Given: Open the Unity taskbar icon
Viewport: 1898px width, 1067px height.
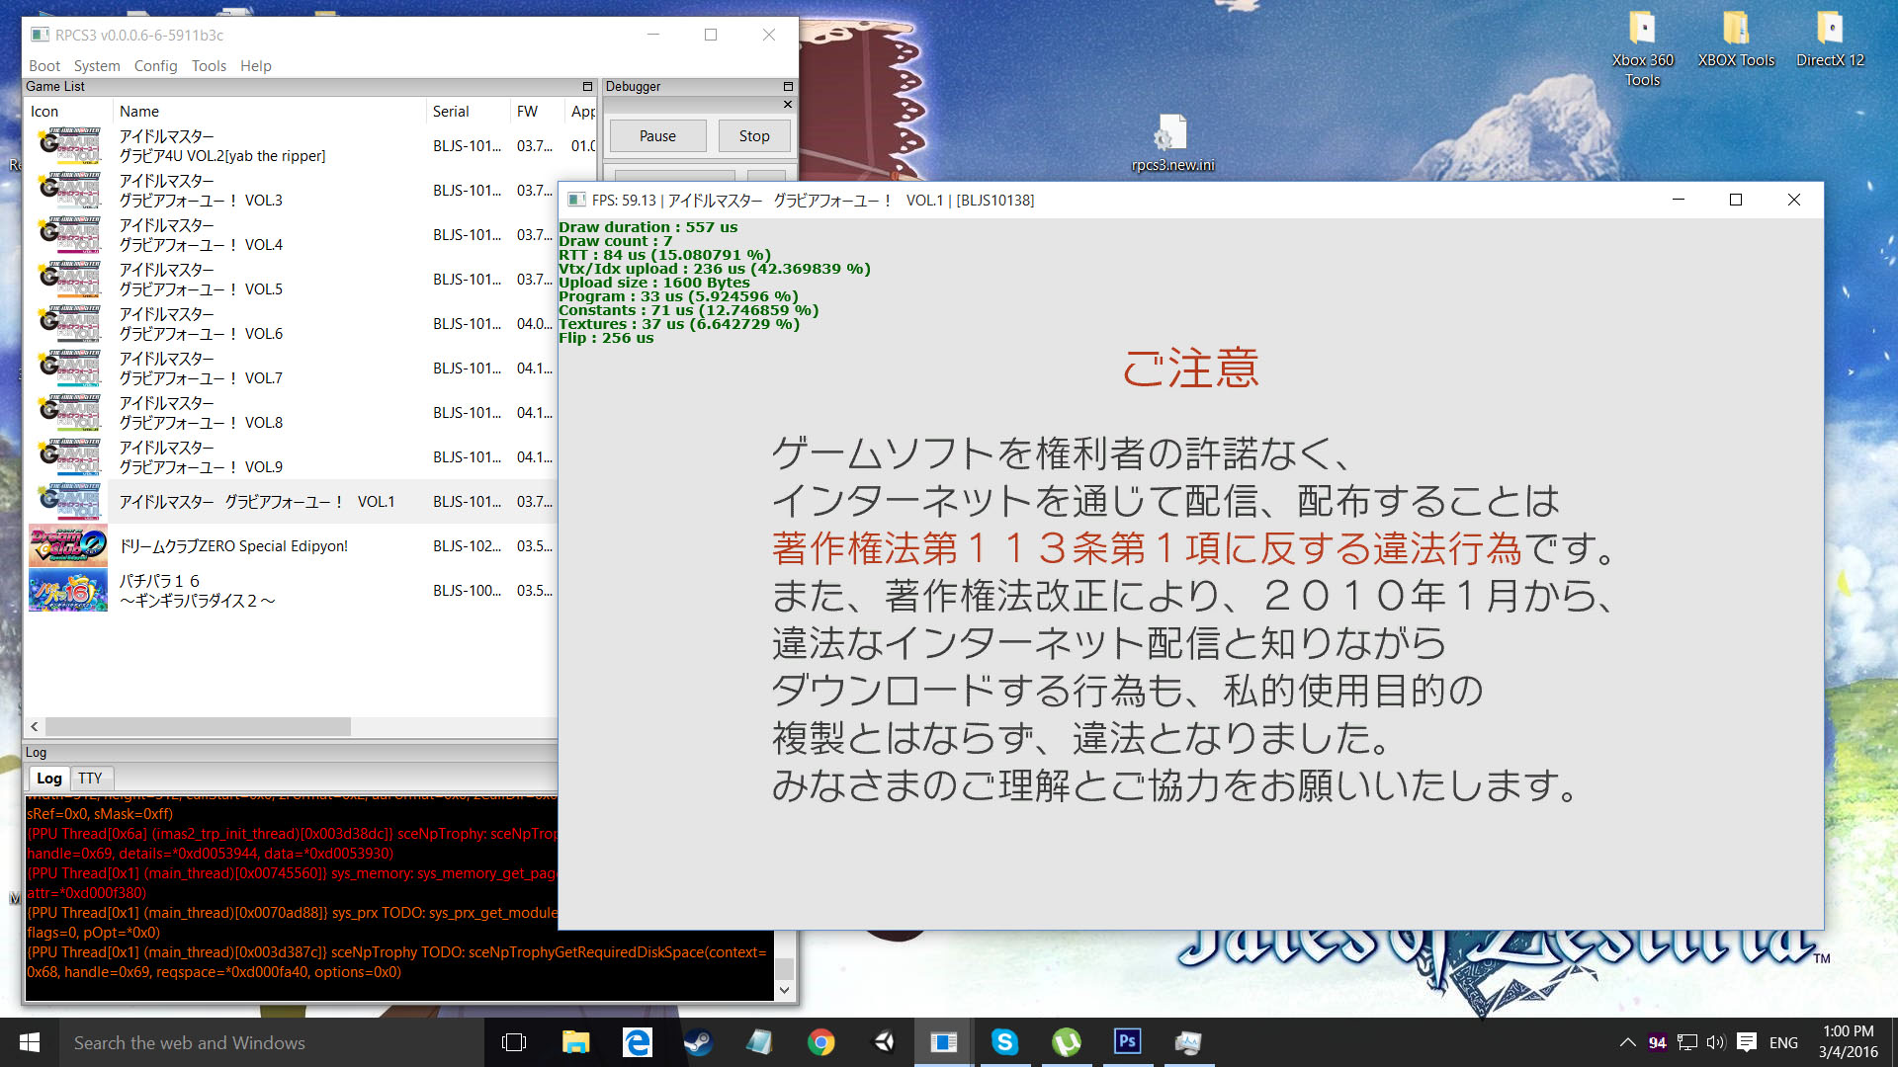Looking at the screenshot, I should 883,1042.
